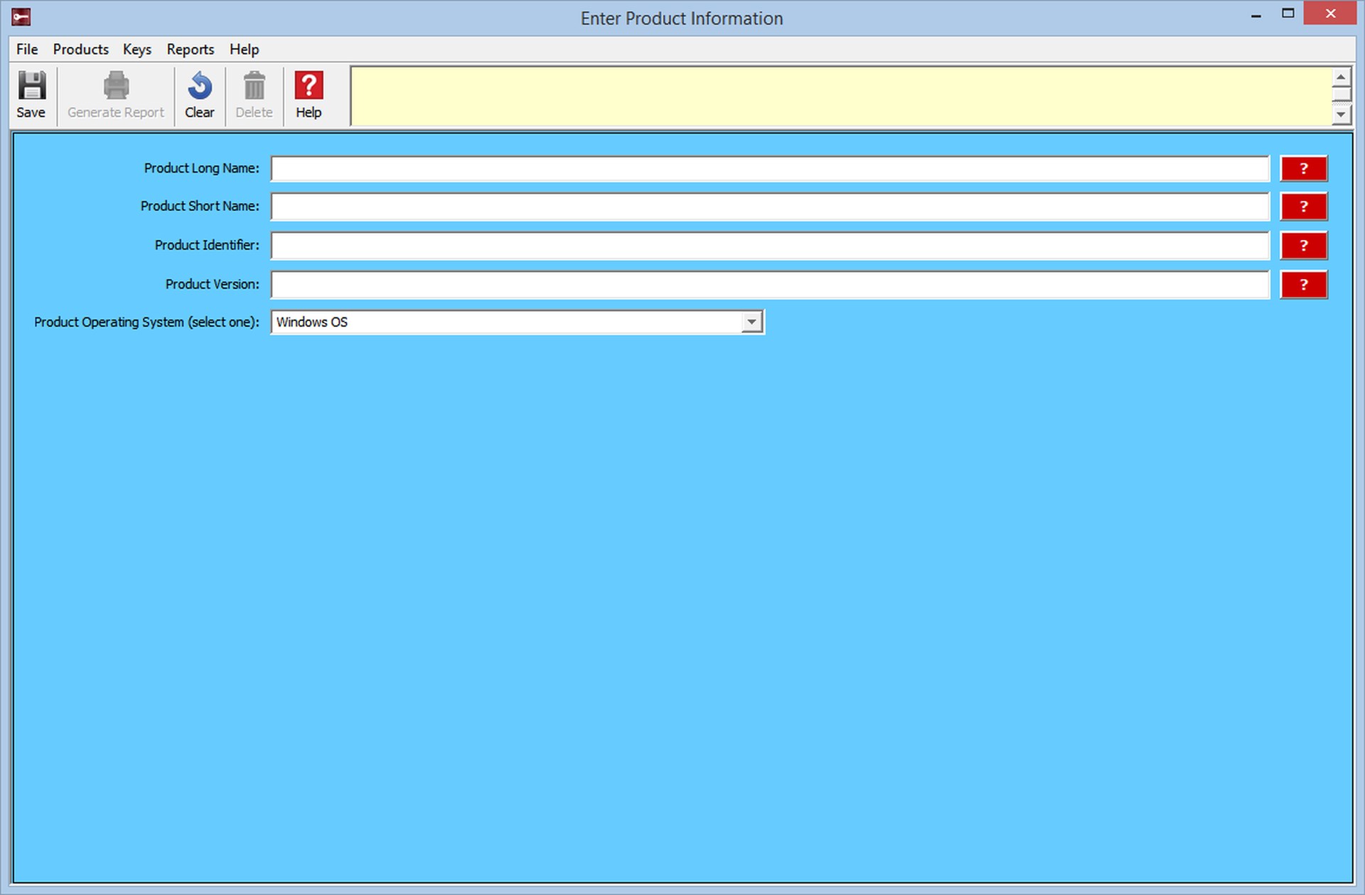Click the Clear undo-arrow icon
Screen dimensions: 1365x895
[200, 86]
